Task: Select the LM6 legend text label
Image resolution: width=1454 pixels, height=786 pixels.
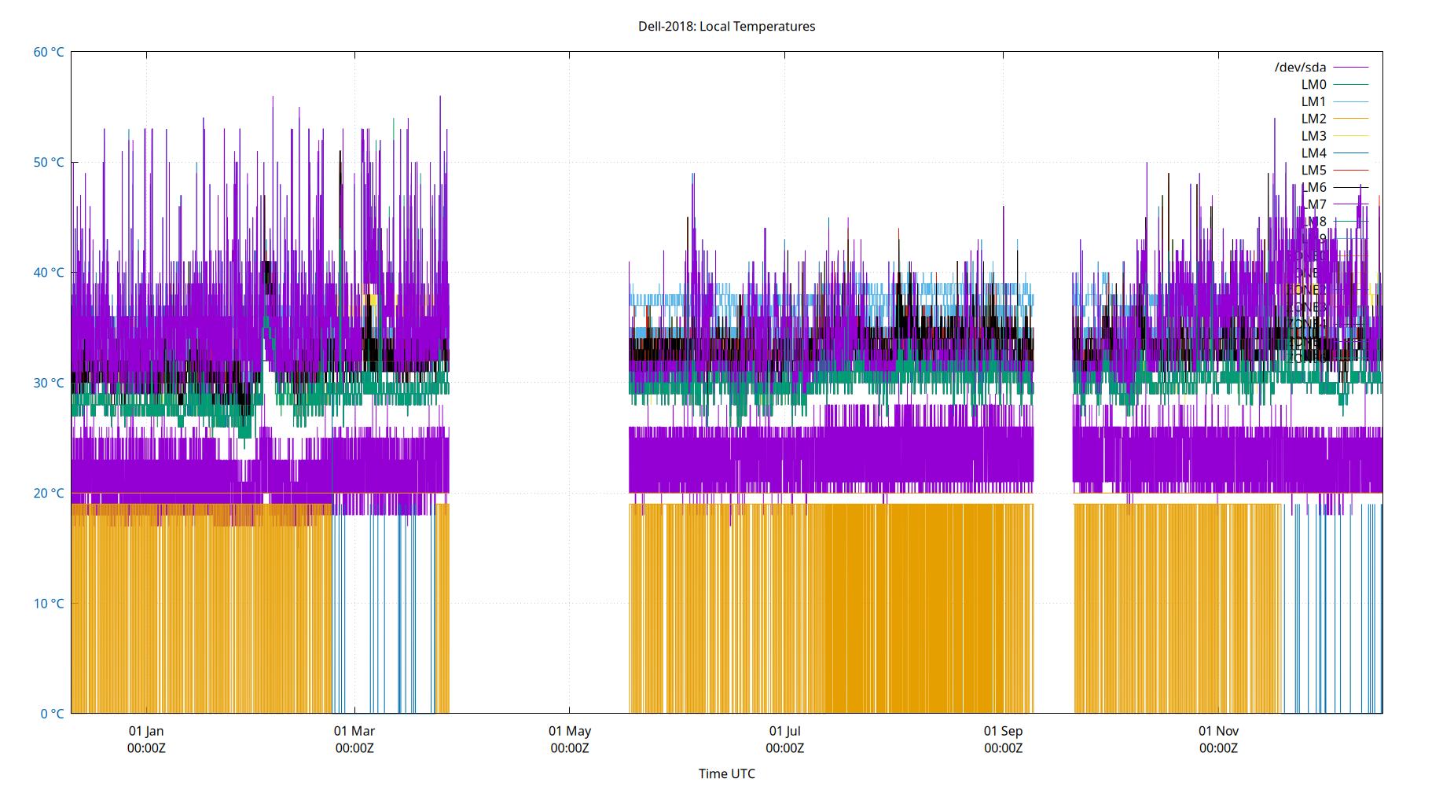Action: coord(1314,186)
